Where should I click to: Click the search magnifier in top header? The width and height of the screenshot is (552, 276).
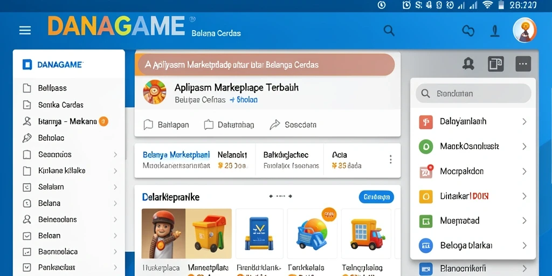click(389, 31)
